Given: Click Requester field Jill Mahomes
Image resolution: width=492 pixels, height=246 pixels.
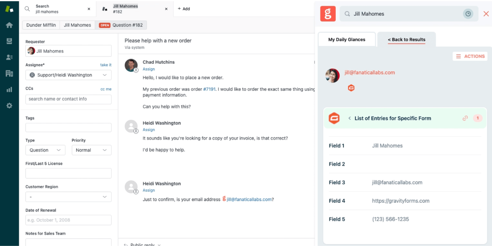Looking at the screenshot, I should pos(68,51).
